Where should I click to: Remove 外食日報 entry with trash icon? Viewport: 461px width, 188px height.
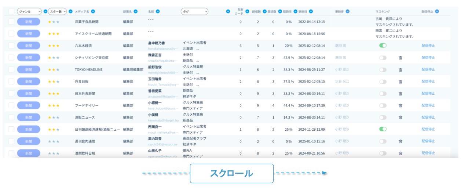[400, 81]
